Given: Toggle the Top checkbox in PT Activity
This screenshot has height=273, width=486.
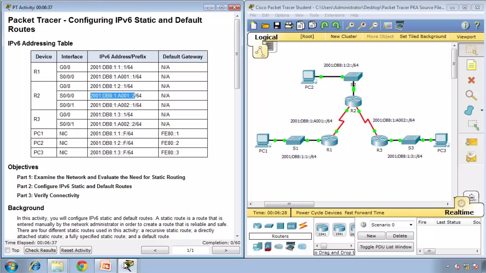Looking at the screenshot, I should [x=8, y=250].
